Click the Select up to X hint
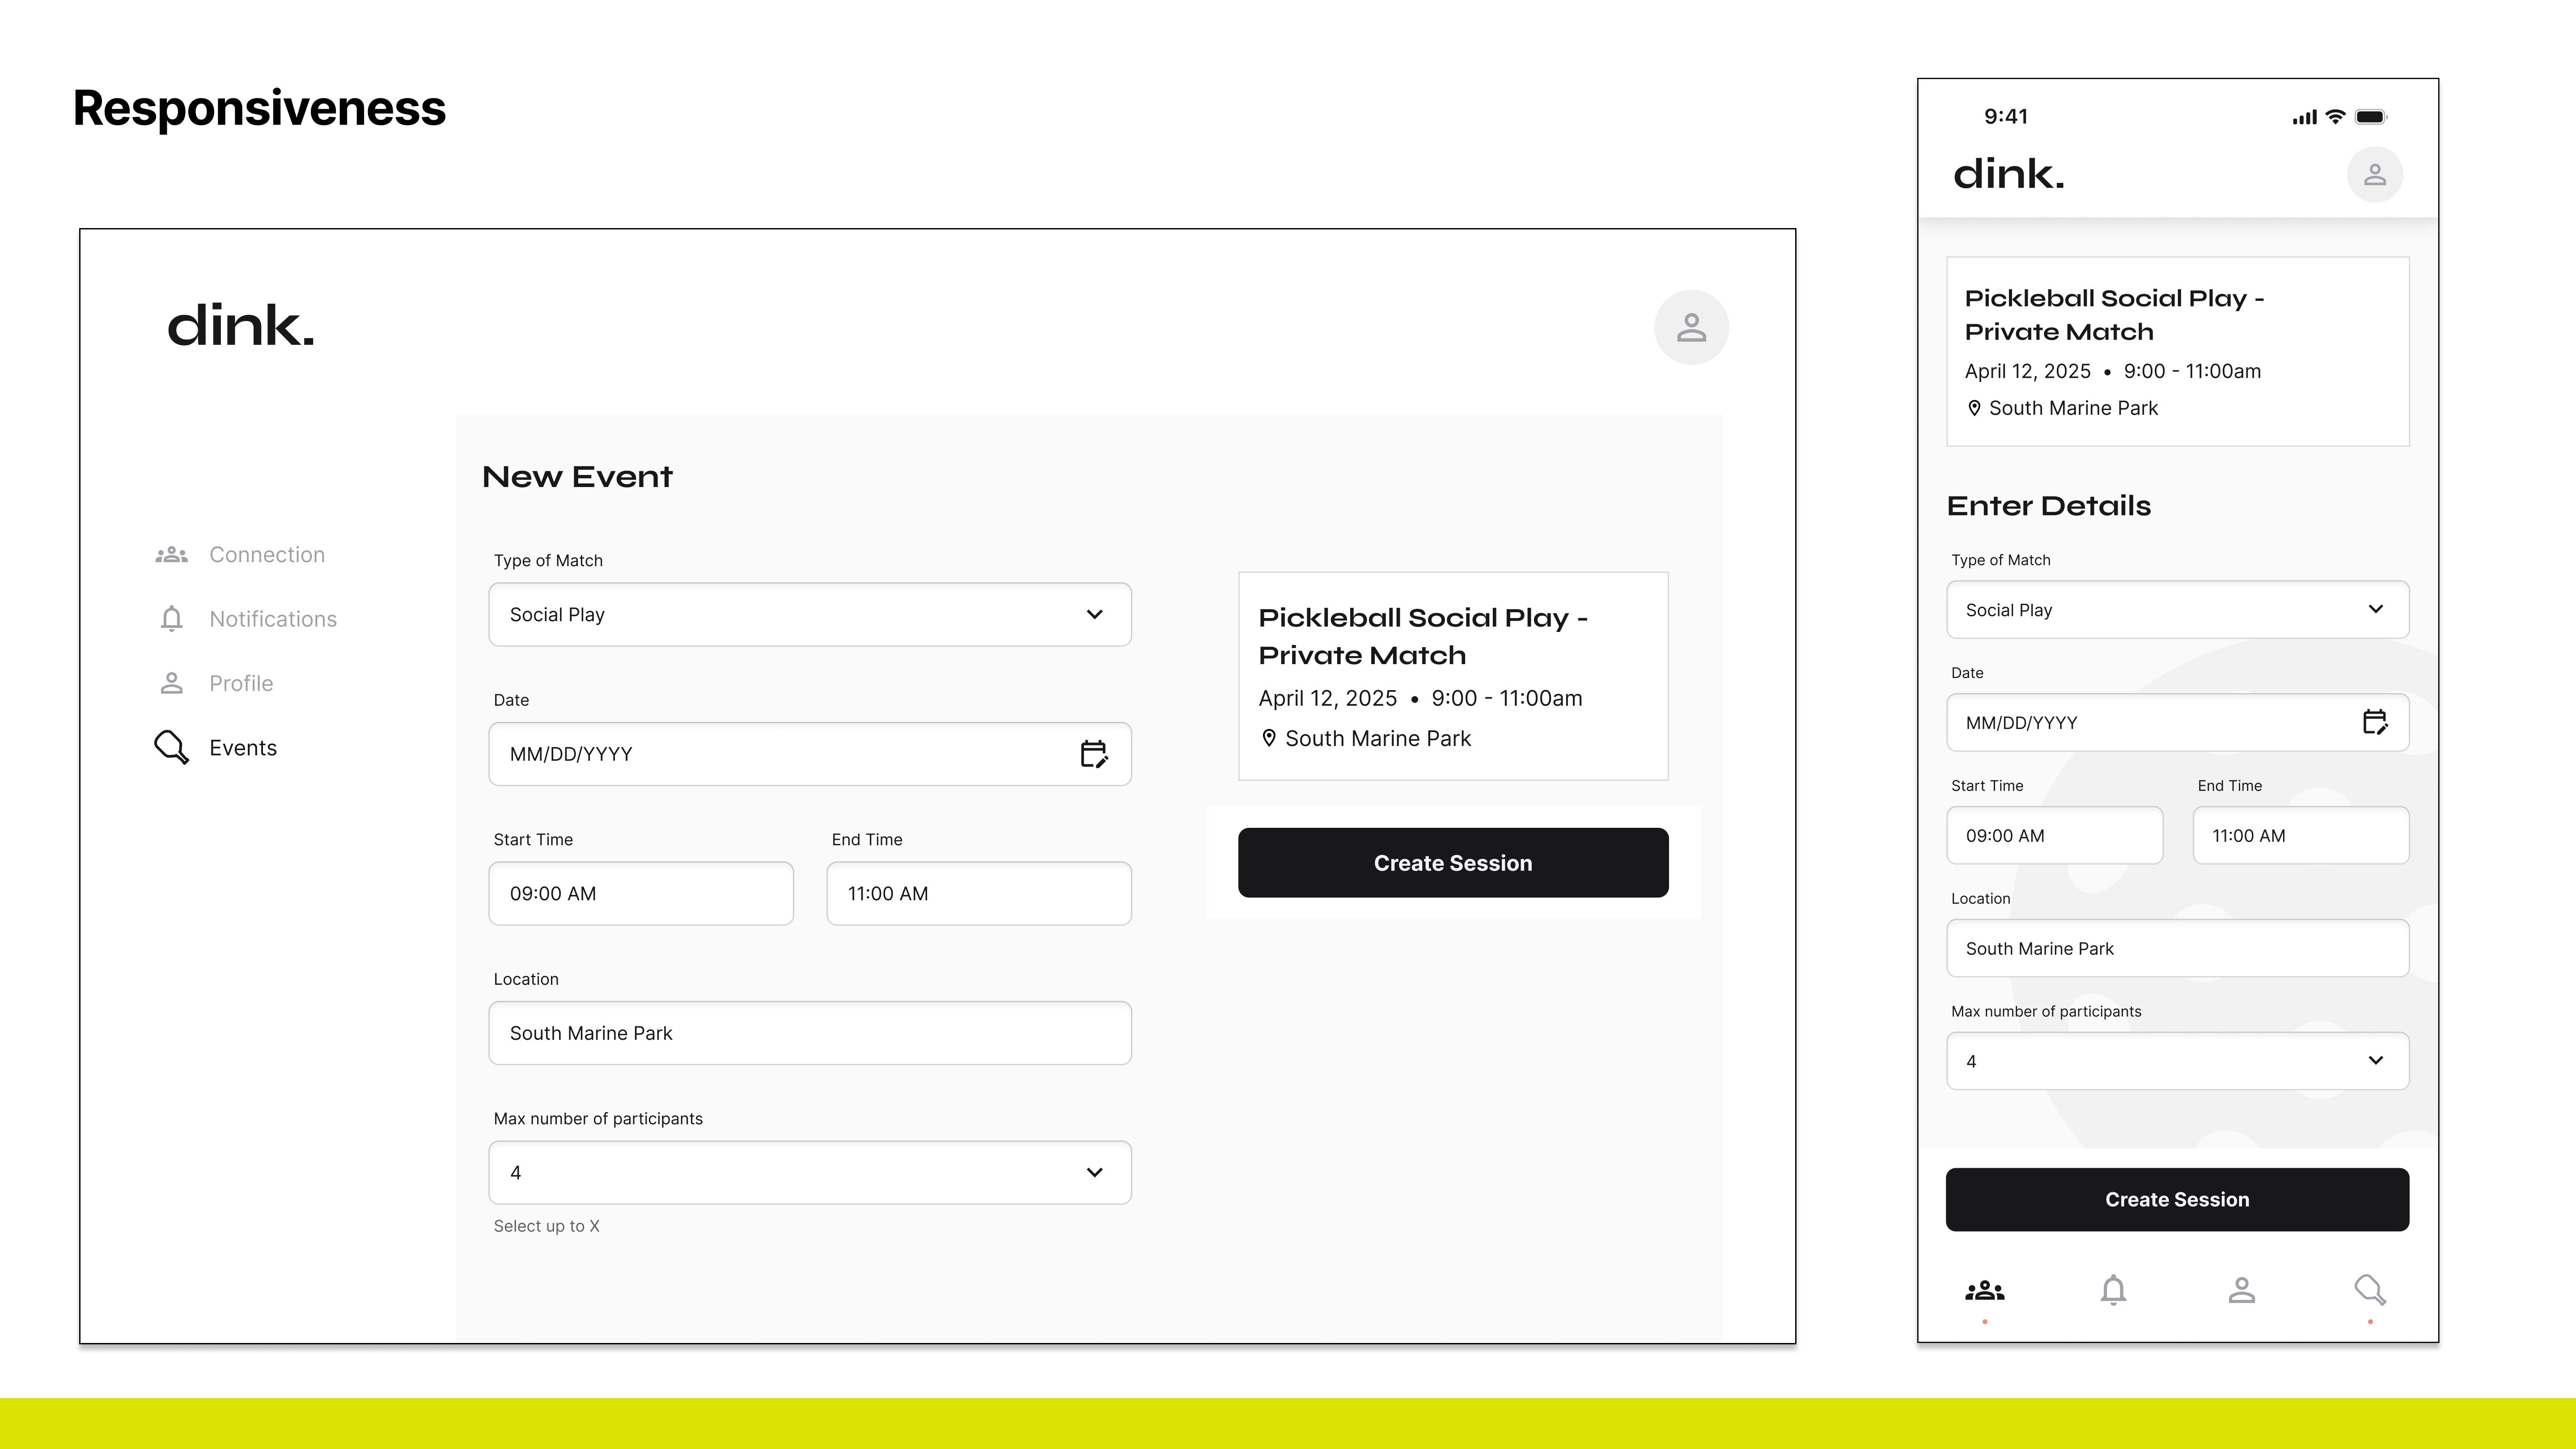2576x1449 pixels. (x=546, y=1226)
